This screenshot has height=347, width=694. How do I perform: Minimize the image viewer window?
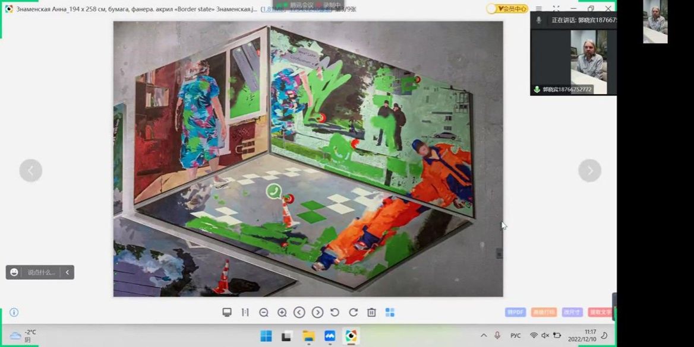tap(573, 9)
